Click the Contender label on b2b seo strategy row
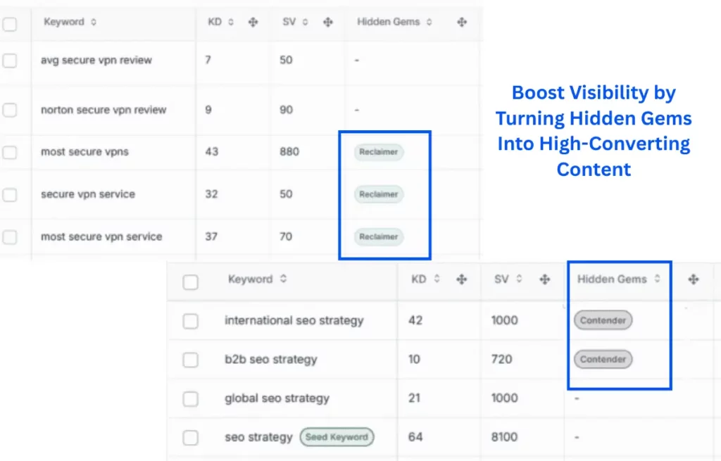The height and width of the screenshot is (461, 721). (603, 360)
